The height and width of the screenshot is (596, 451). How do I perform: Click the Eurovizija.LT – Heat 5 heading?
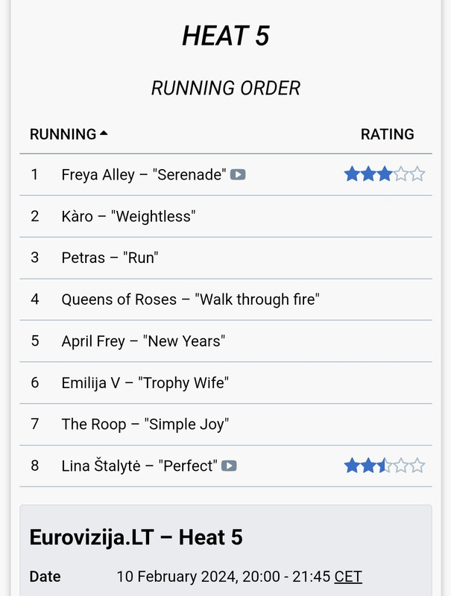point(136,537)
